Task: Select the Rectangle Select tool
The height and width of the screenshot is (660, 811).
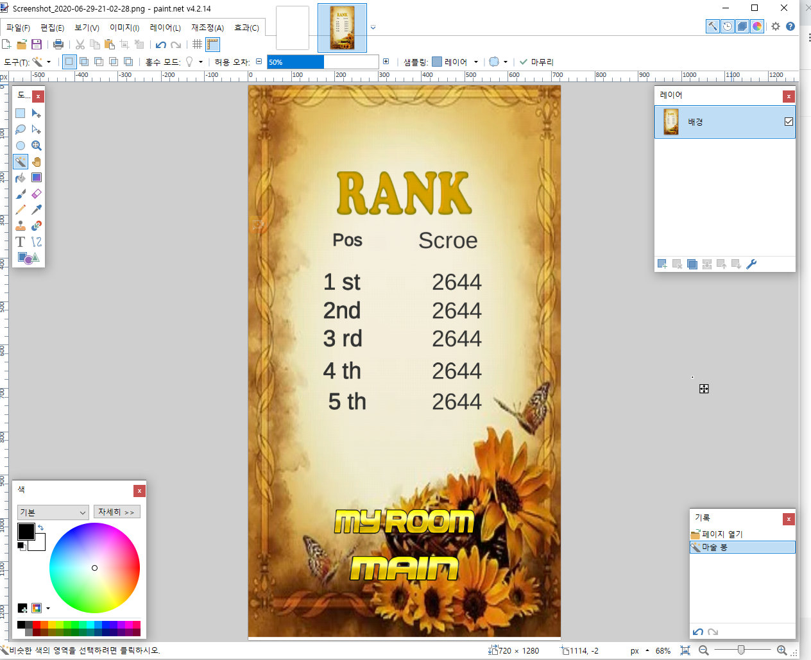Action: click(x=21, y=114)
